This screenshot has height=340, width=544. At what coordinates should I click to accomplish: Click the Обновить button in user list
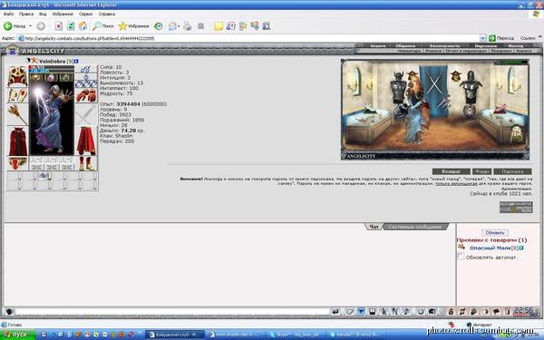pyautogui.click(x=495, y=232)
